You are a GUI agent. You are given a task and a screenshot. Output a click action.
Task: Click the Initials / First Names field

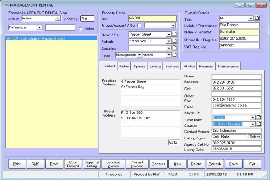[239, 25]
